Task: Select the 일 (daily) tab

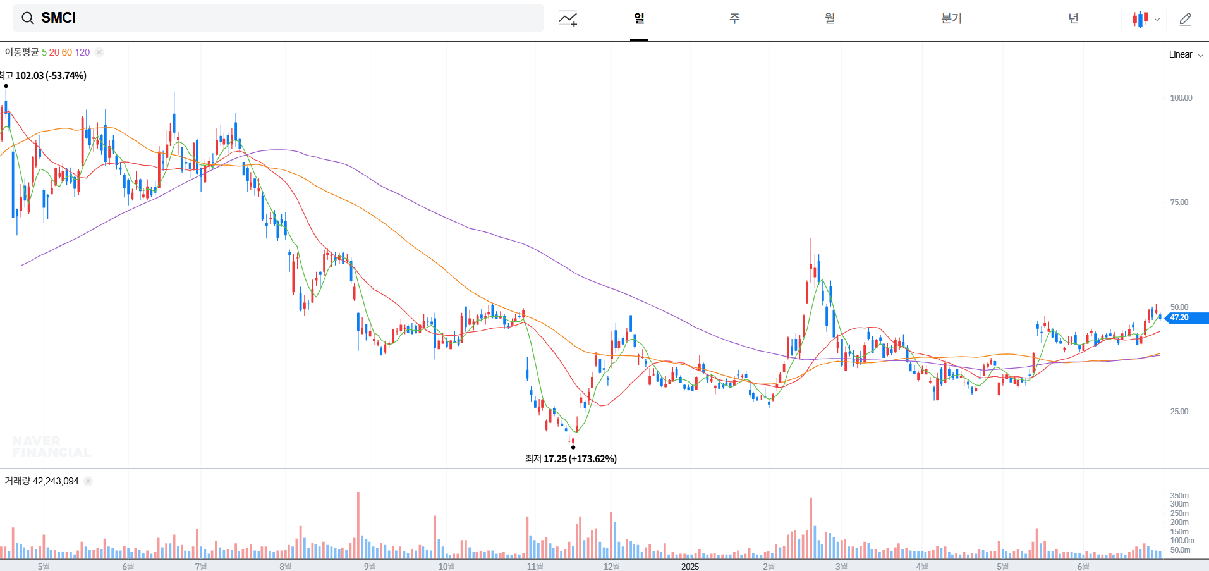Action: click(x=639, y=18)
